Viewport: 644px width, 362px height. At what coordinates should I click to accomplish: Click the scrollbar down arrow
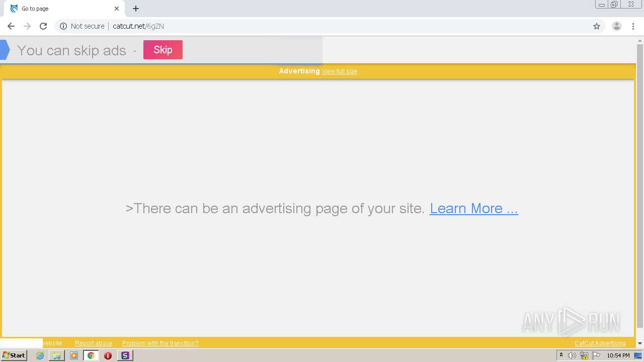[x=640, y=343]
